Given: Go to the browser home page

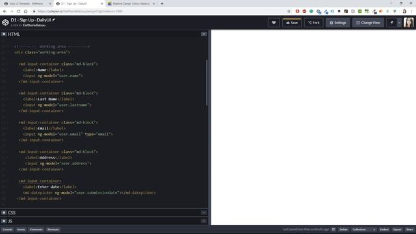Looking at the screenshot, I should [25, 12].
